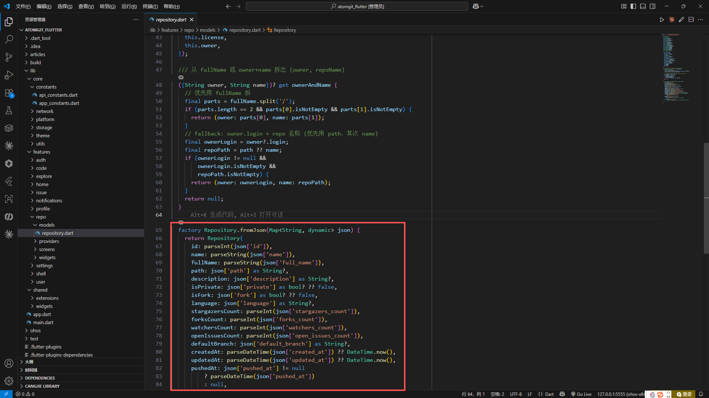Click the Go Live status bar button
Image resolution: width=709 pixels, height=398 pixels.
[581, 394]
